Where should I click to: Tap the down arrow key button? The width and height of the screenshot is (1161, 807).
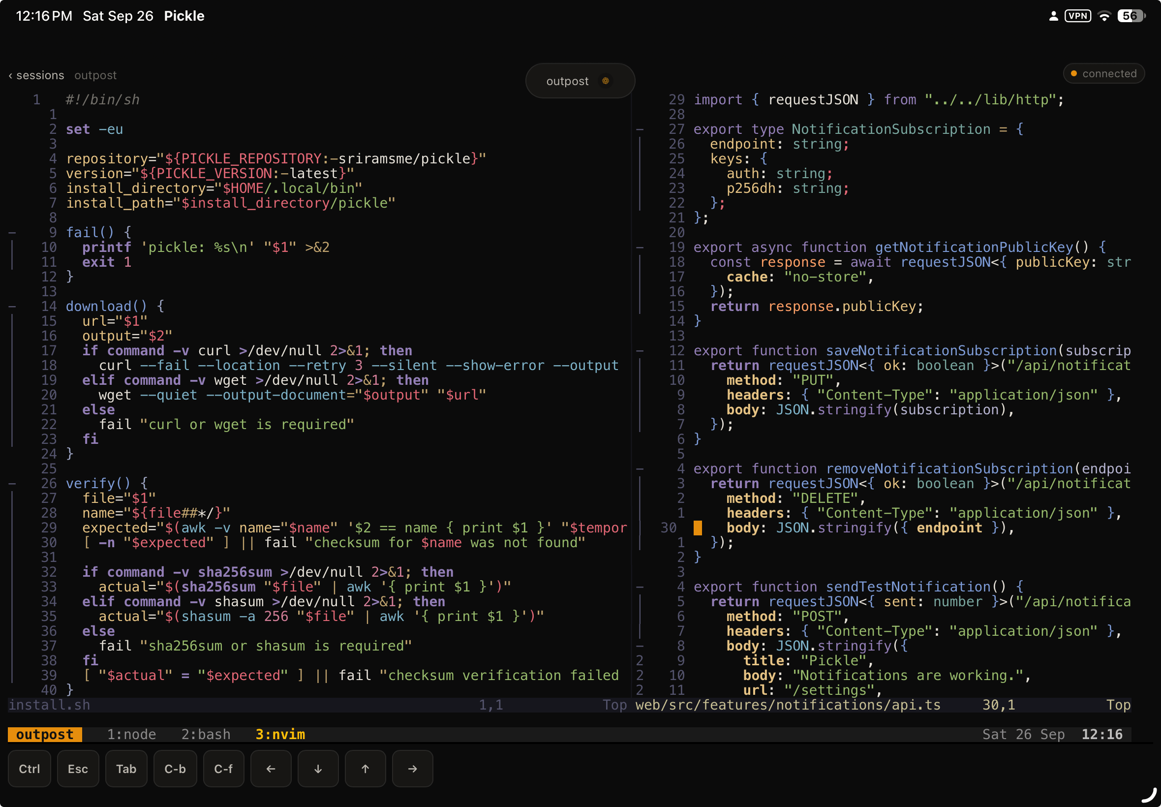pos(318,769)
